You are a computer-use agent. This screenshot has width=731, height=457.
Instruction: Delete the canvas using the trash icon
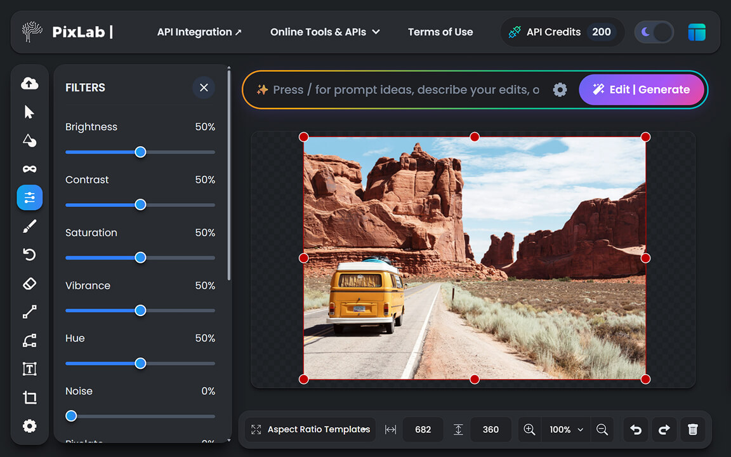692,429
